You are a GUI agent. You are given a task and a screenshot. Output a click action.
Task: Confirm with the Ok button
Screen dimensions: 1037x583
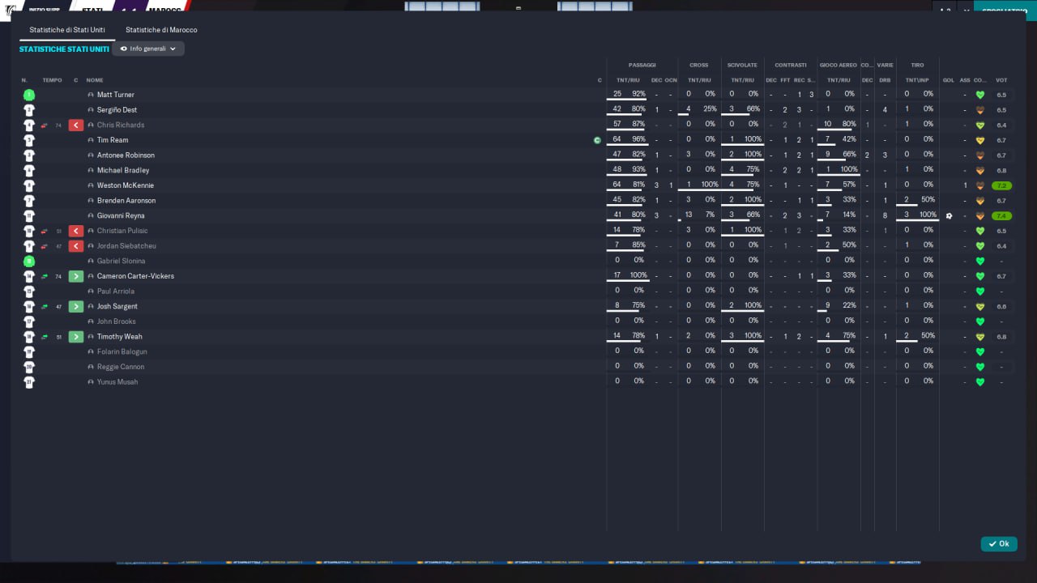coord(999,544)
